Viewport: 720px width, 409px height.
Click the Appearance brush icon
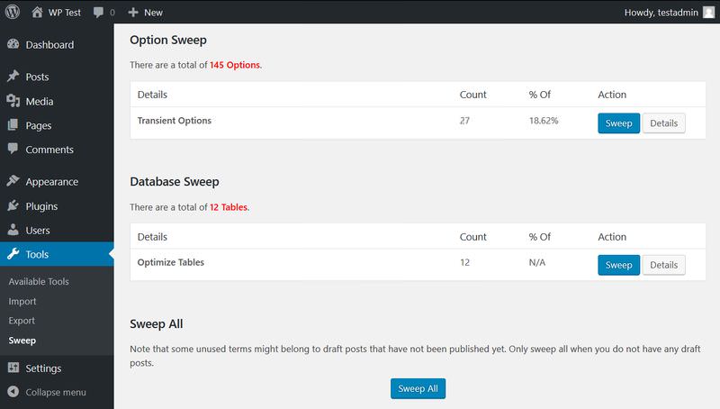13,181
